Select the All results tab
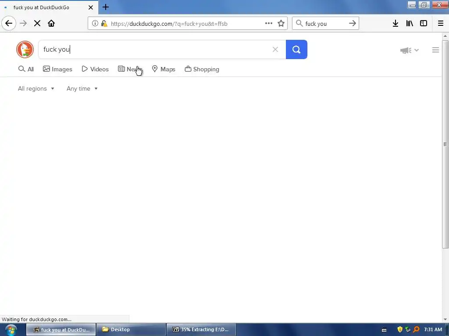Image resolution: width=449 pixels, height=336 pixels. (26, 69)
